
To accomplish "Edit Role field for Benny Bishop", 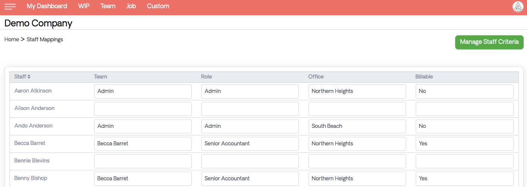I will tap(250, 179).
